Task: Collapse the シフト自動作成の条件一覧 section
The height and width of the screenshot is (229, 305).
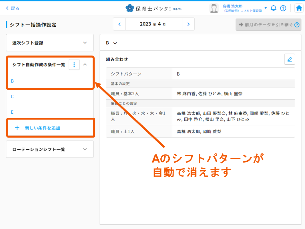Action: (x=85, y=65)
